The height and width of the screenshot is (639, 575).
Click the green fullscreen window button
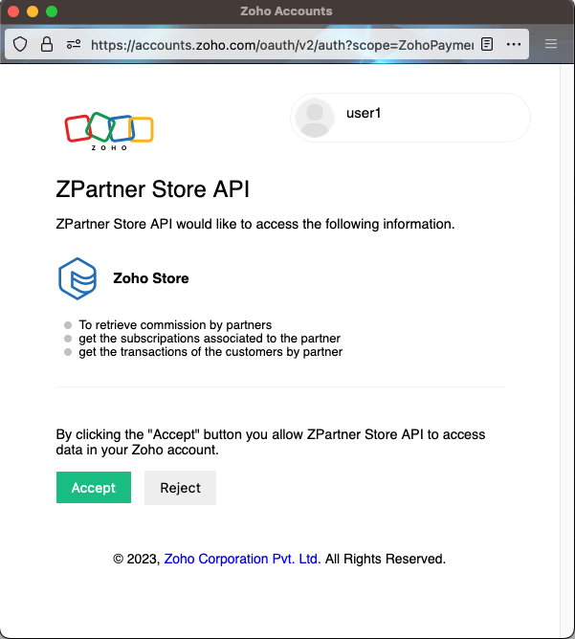(x=52, y=11)
